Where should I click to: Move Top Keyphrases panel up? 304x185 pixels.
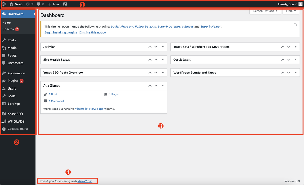tap(283, 47)
